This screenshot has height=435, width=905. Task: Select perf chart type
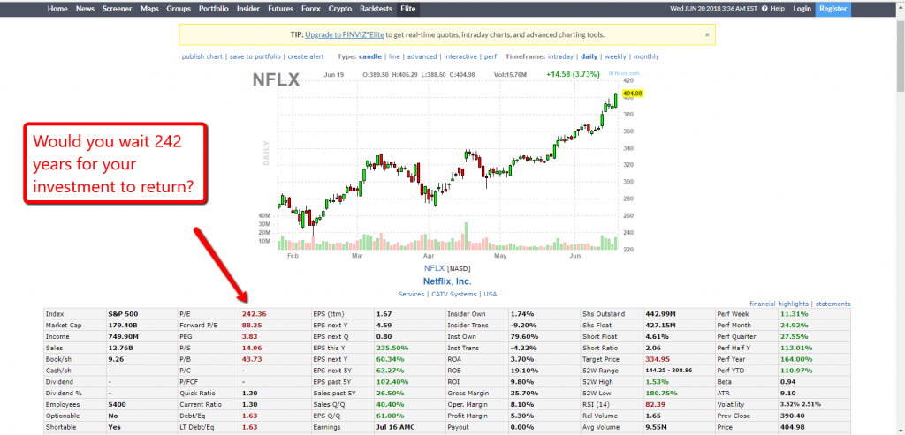[490, 56]
